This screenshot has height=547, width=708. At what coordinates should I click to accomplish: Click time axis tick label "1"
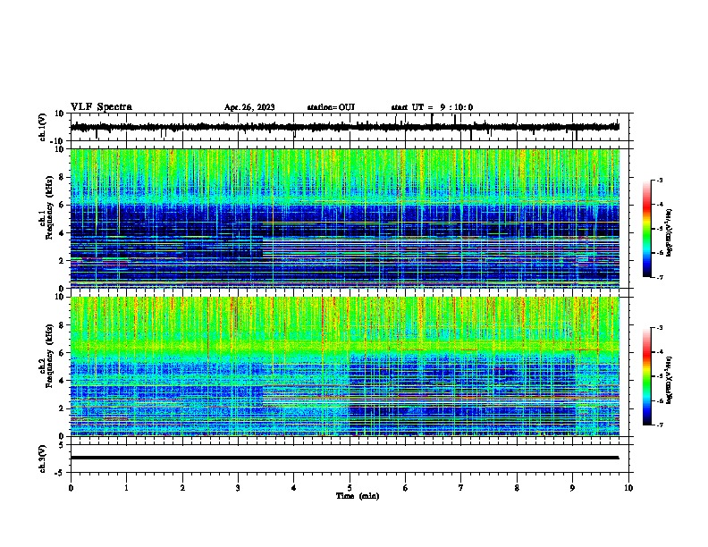[x=126, y=488]
